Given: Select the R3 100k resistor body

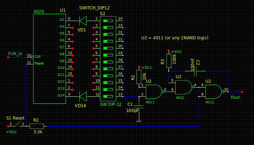Looking at the screenshot, I should (169, 61).
